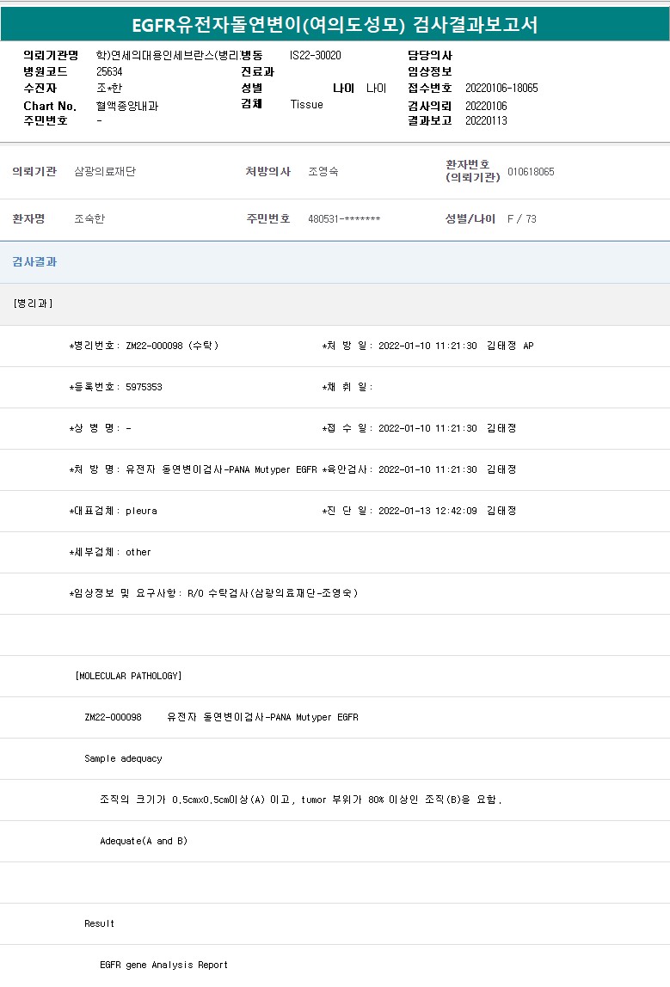The image size is (670, 987).
Task: Select the 접수번호 value 20220106-18065
Action: [501, 88]
